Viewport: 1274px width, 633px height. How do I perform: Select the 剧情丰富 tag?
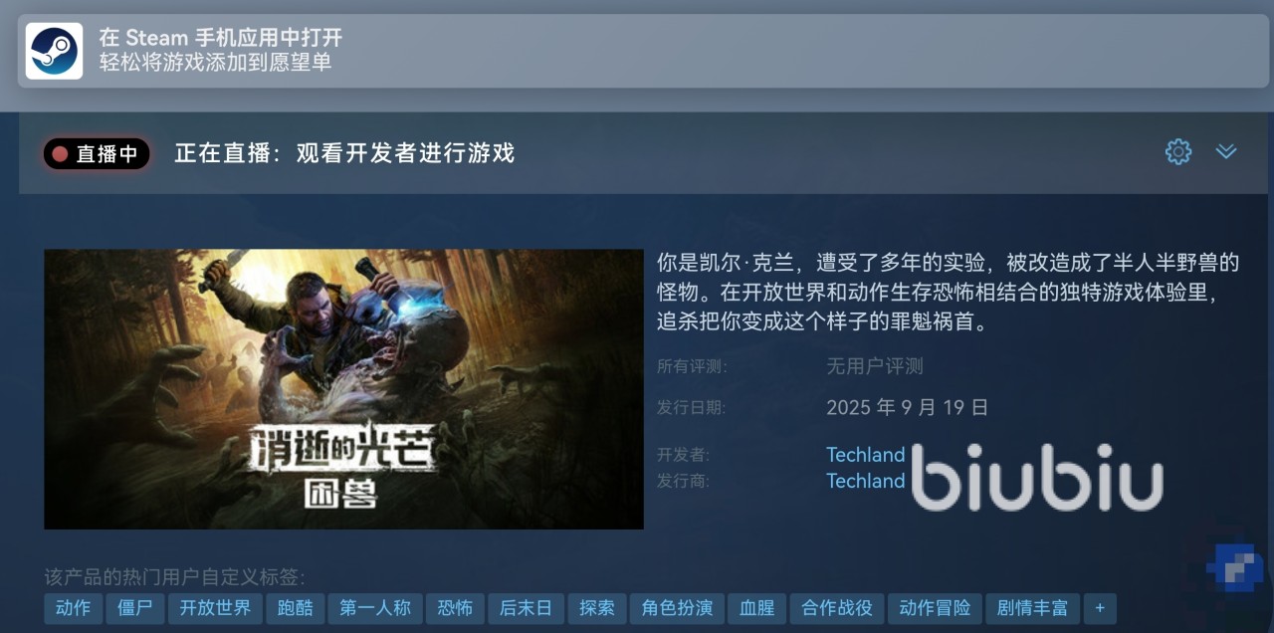click(x=1032, y=608)
